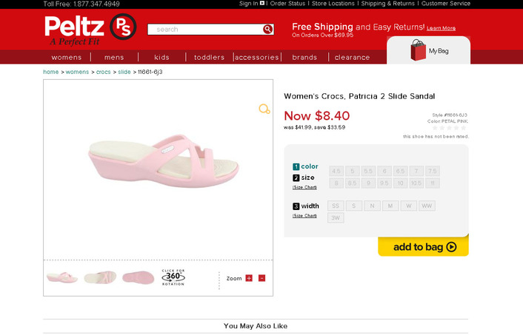523x335 pixels.
Task: Click the search magnifier icon
Action: [267, 30]
